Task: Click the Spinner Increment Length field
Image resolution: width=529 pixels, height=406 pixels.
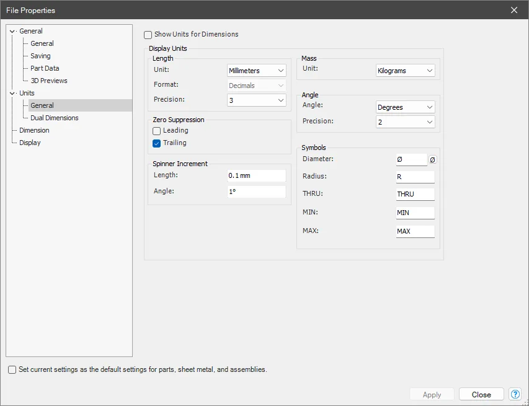Action: (x=256, y=175)
